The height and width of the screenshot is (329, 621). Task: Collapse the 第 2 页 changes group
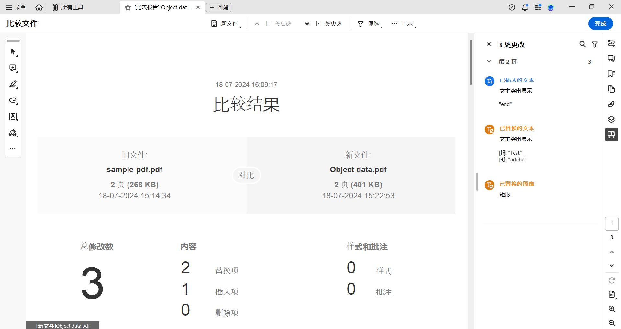(x=489, y=61)
